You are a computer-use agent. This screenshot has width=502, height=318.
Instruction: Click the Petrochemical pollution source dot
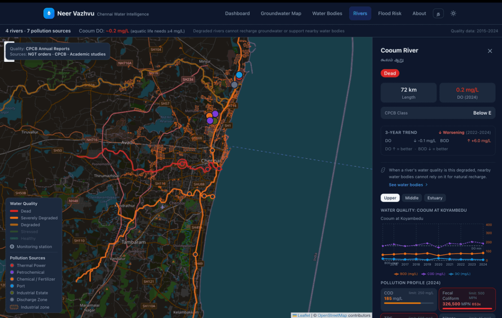point(12,272)
